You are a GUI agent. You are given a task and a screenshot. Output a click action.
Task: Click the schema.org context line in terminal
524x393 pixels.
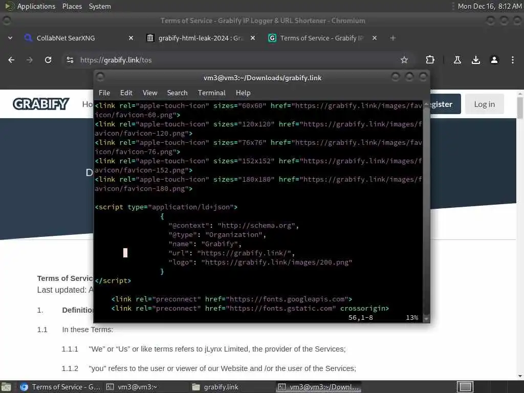coord(233,226)
